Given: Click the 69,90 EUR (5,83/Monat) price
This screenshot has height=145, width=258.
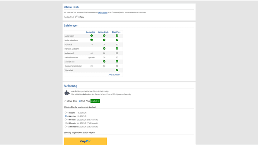Looking at the screenshot, I should (87, 127).
